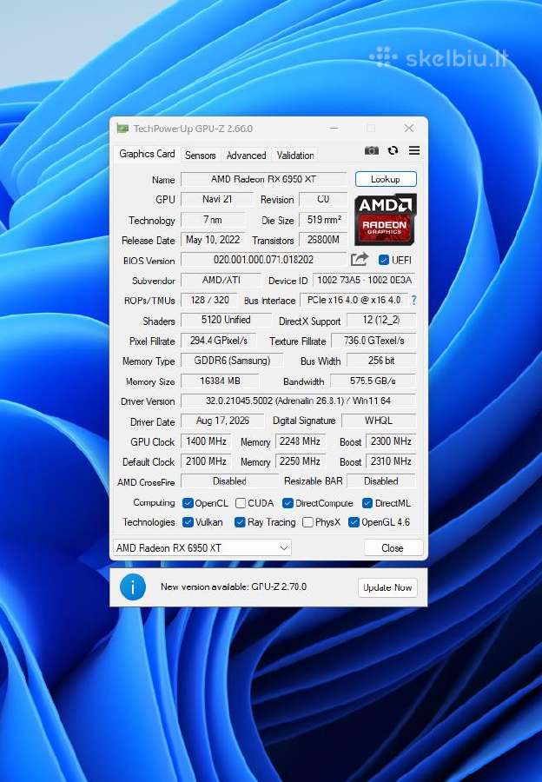
Task: Click the Default Clock value 2100 MHz
Action: coord(206,461)
